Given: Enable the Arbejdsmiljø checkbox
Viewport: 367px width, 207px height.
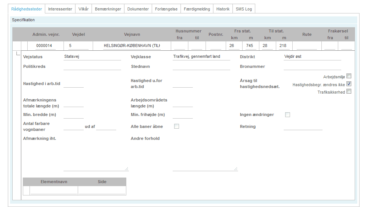Looking at the screenshot, I should [x=349, y=76].
